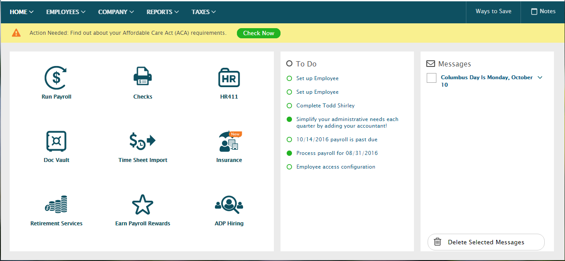
Task: Click the green Check Now button
Action: tap(258, 33)
